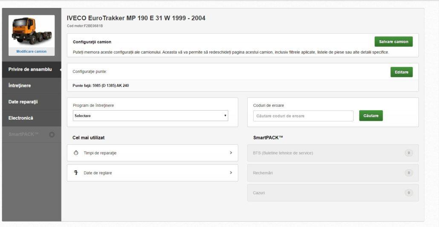Click the stopwatch icon beside Timpi de reparație
The width and height of the screenshot is (439, 227).
tap(76, 153)
